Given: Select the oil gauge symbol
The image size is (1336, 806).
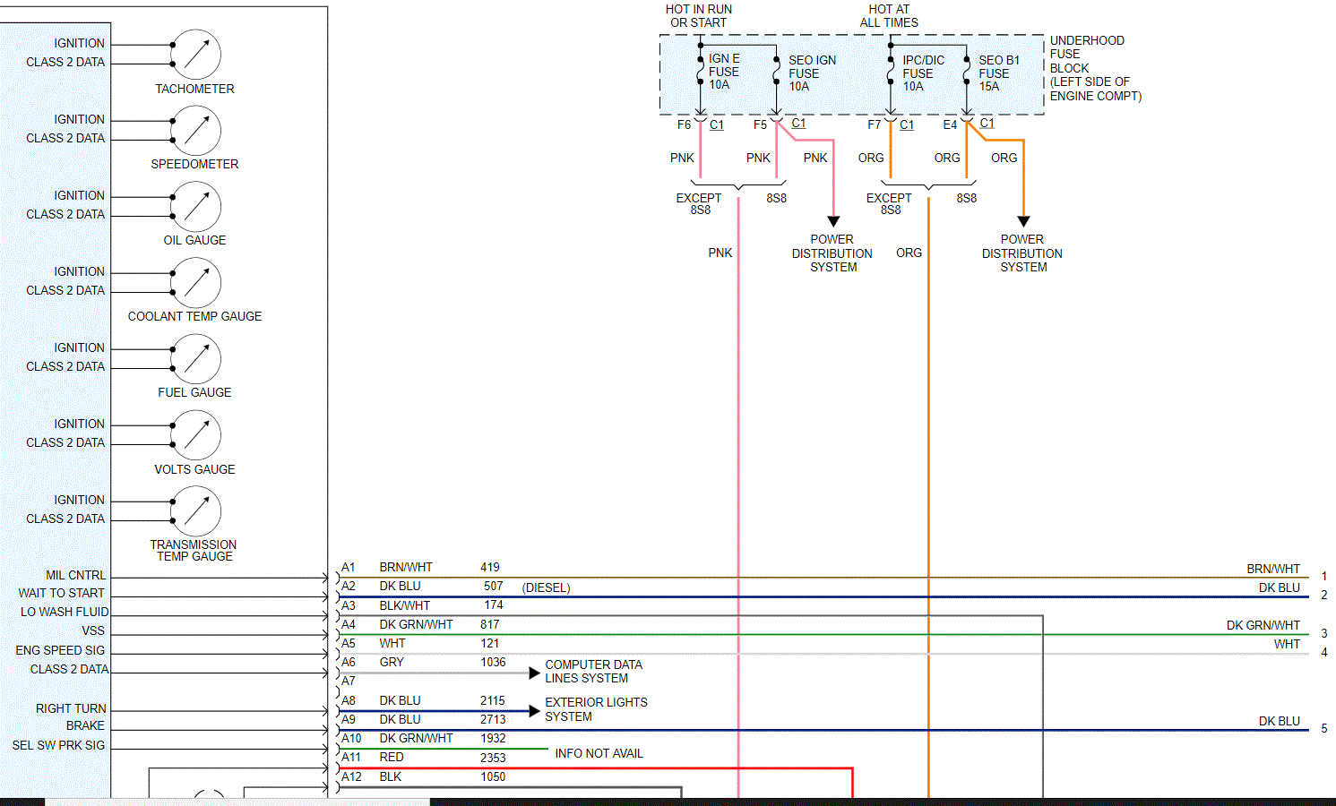Looking at the screenshot, I should click(196, 206).
